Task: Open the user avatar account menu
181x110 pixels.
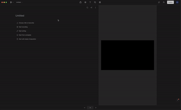Action: (177, 2)
